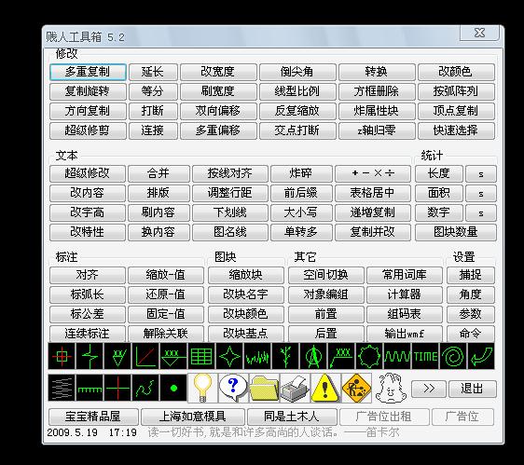Open the 上海如意模具 link button
The image size is (524, 465).
[193, 417]
